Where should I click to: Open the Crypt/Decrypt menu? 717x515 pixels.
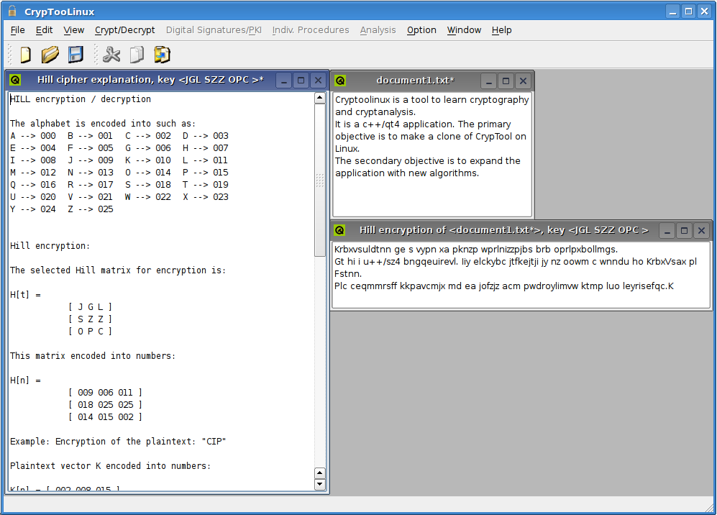point(125,30)
